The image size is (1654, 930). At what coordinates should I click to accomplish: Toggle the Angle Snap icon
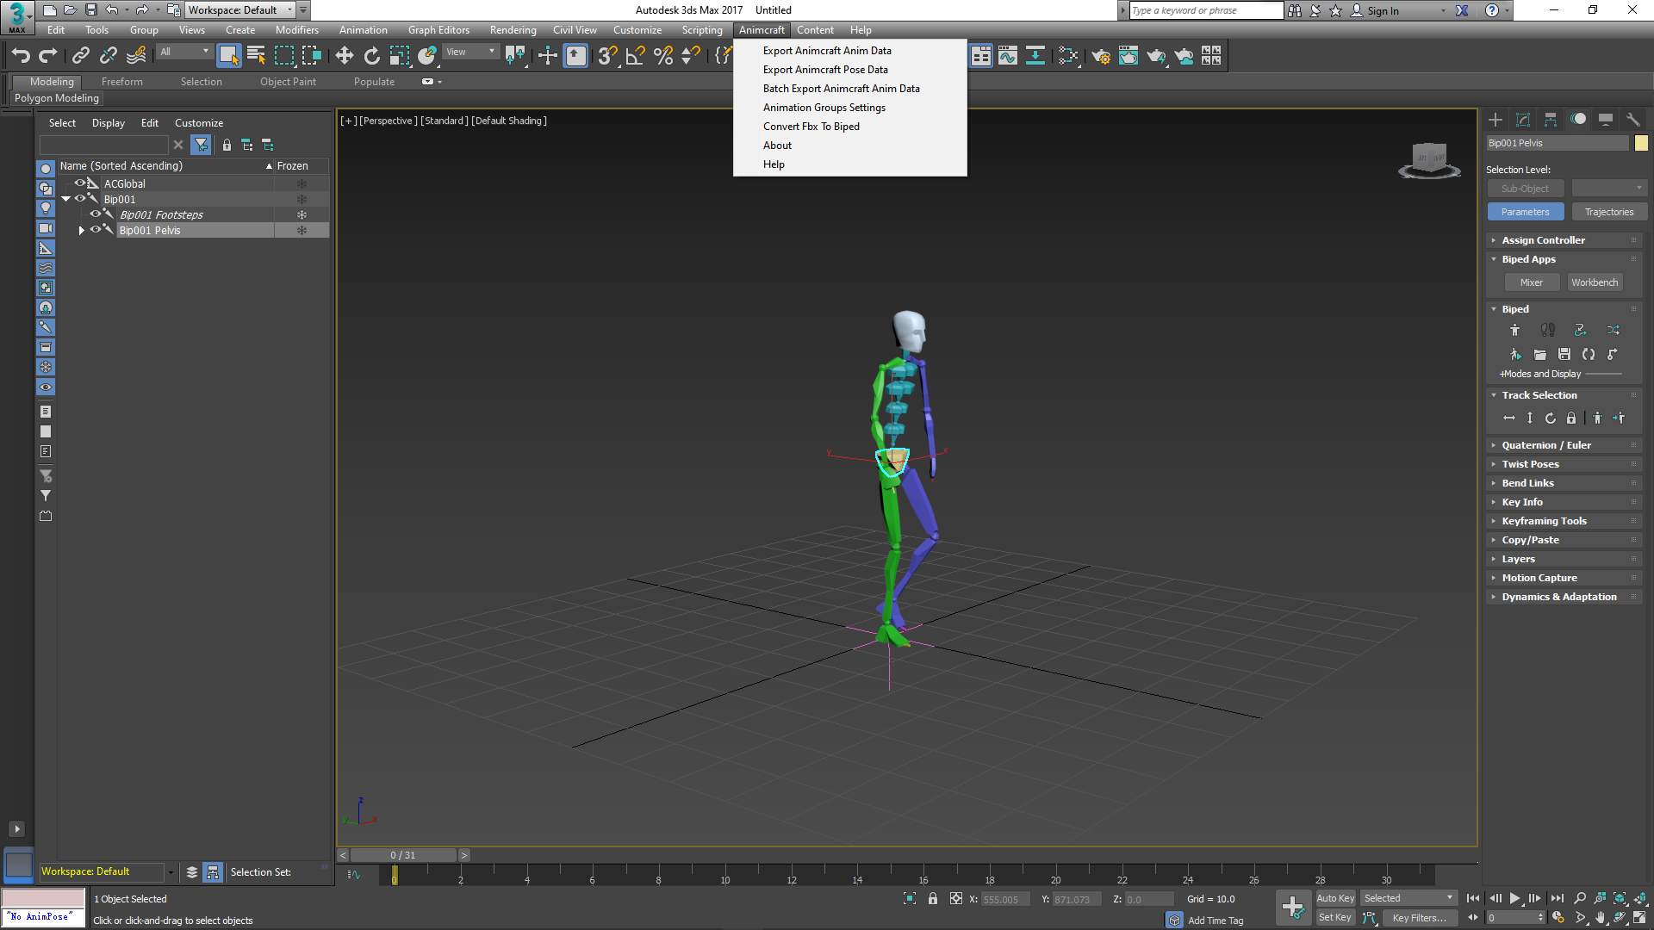pos(635,56)
